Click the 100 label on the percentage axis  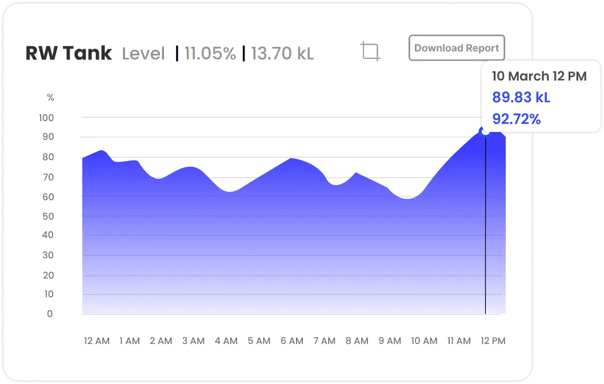46,118
